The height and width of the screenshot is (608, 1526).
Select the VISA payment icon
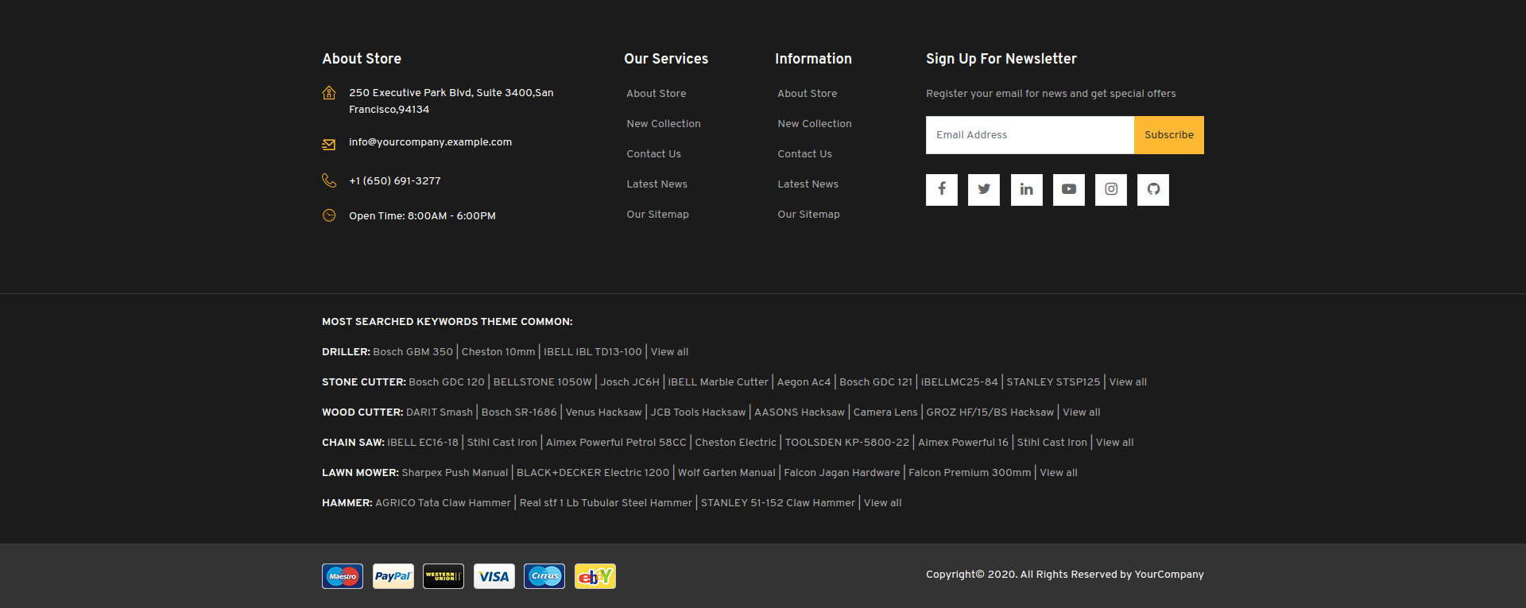[494, 576]
